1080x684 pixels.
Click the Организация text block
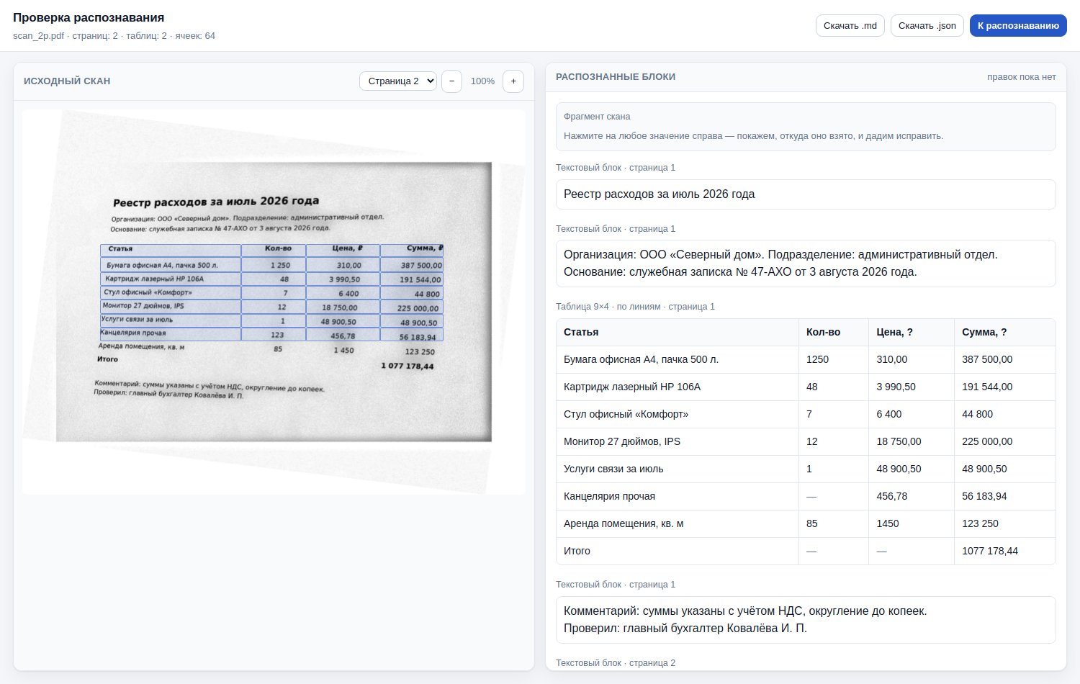(806, 264)
